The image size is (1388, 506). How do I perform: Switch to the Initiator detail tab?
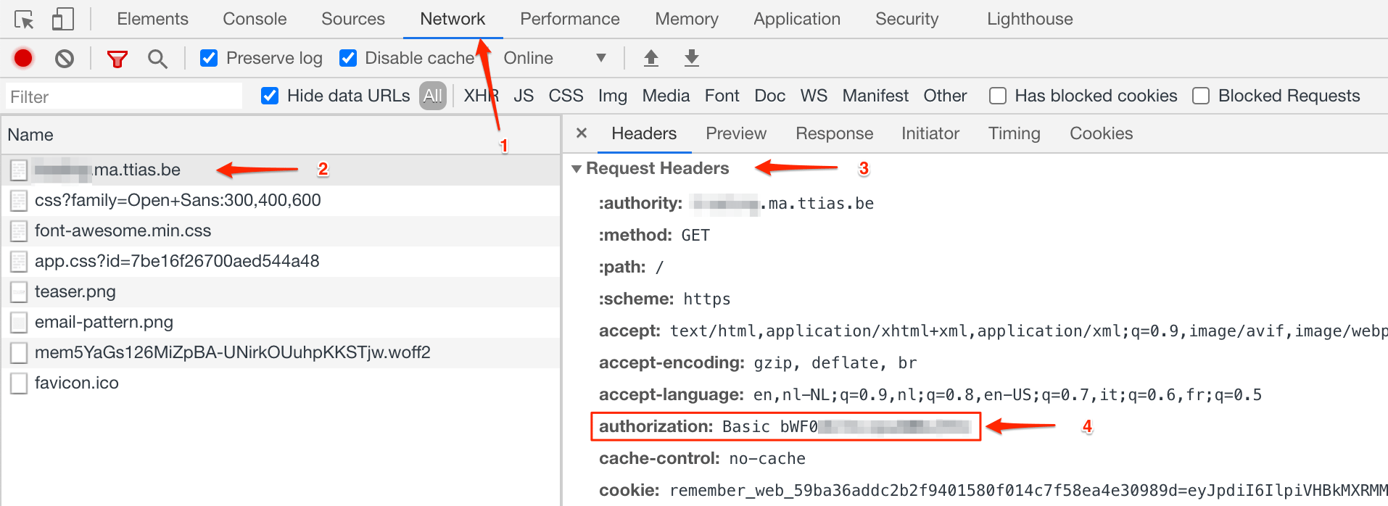[930, 133]
